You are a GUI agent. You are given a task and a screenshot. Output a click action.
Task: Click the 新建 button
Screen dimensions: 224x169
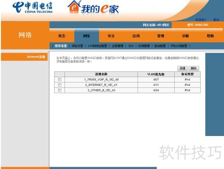pyautogui.click(x=182, y=68)
